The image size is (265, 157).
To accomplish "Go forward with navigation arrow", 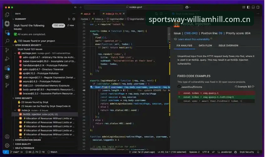I will (x=81, y=7).
